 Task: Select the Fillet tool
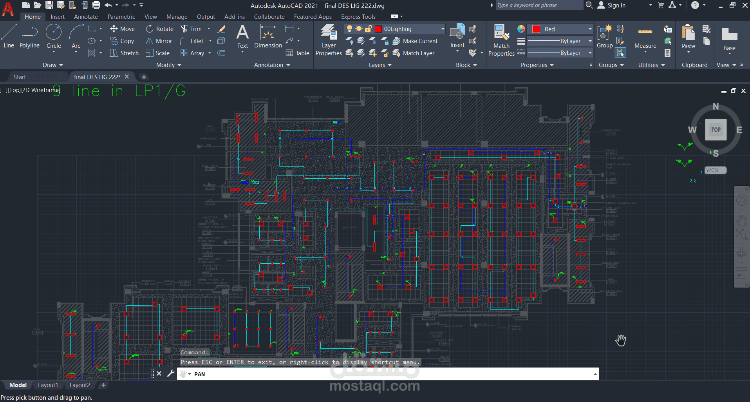[192, 41]
